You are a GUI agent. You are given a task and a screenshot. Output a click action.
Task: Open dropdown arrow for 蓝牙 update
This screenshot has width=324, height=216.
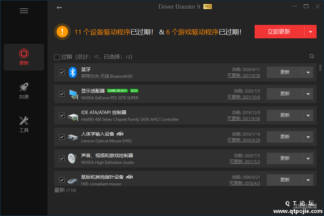coord(308,72)
